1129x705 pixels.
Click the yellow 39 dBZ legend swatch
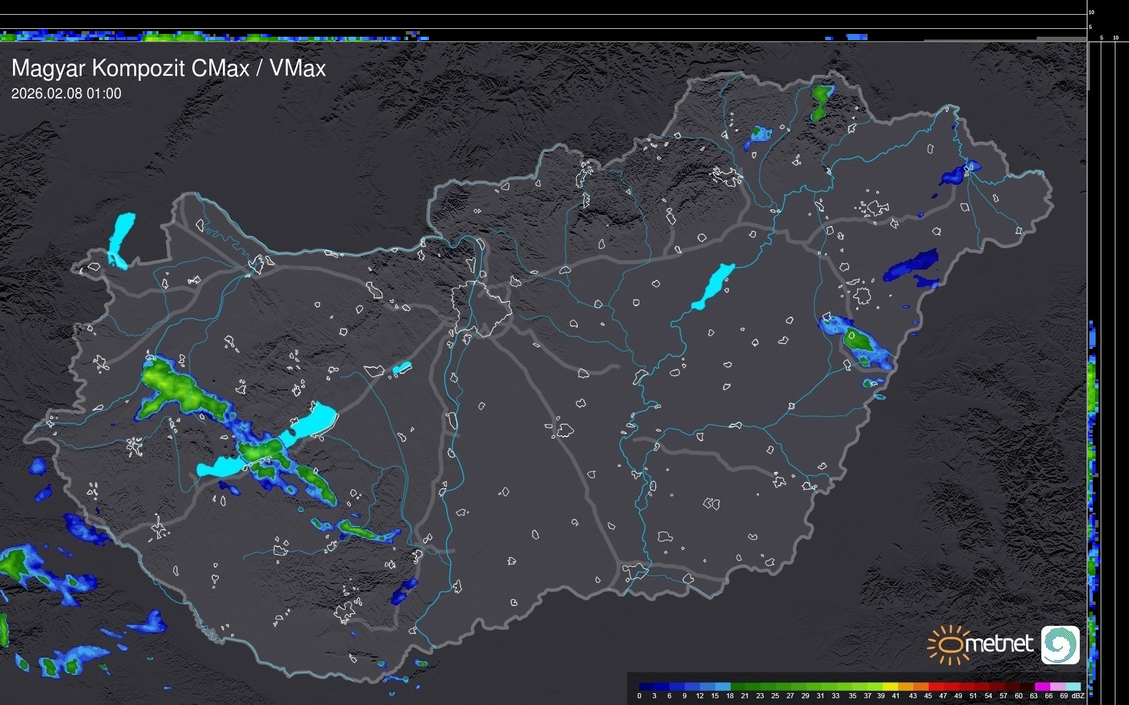click(x=890, y=686)
